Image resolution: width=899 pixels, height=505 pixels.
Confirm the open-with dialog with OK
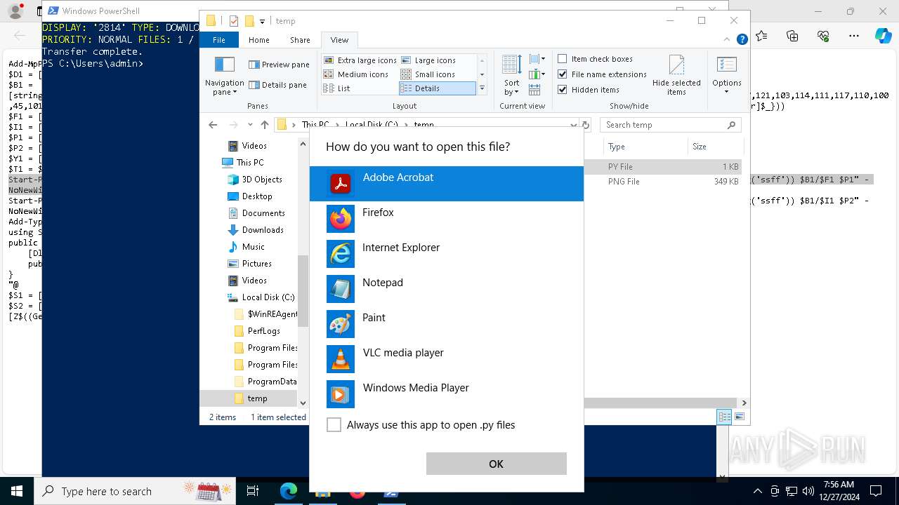pos(496,464)
